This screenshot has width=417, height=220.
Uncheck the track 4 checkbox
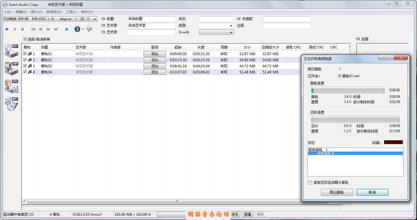click(25, 72)
